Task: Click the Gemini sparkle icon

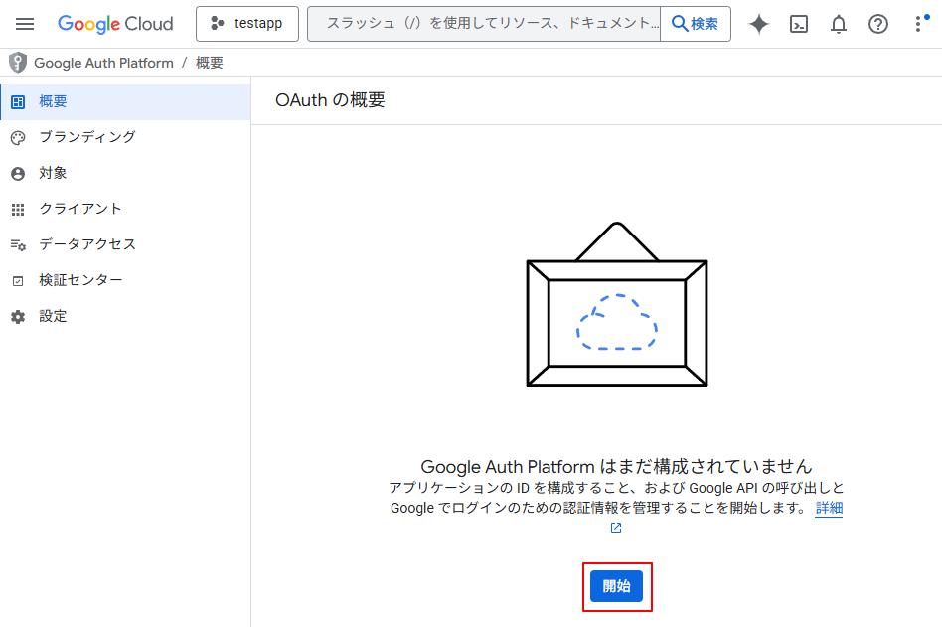Action: coord(759,24)
